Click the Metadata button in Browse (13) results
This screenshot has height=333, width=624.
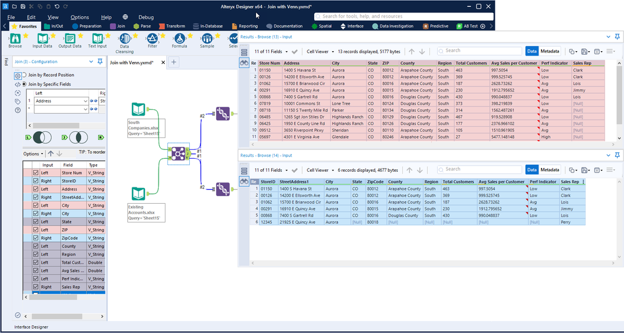550,51
